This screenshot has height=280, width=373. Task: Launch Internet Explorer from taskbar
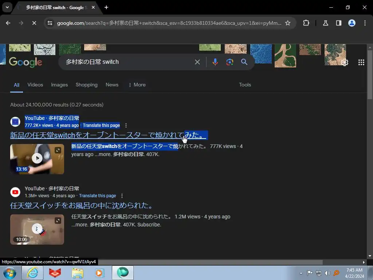coord(32,273)
